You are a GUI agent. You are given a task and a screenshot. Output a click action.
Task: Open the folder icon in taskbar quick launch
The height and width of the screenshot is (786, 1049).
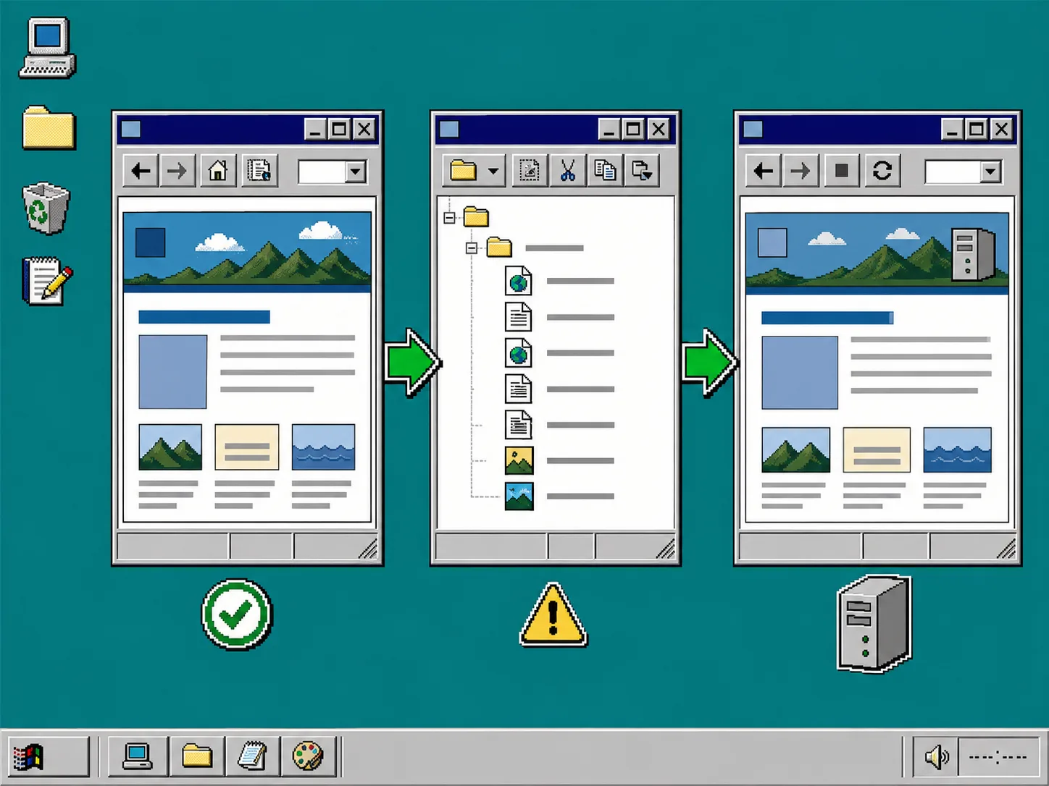coord(196,757)
